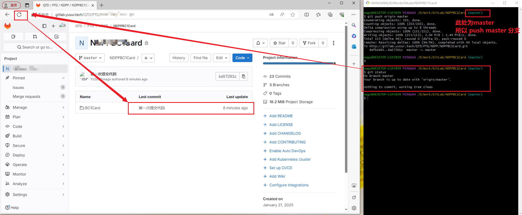Open the project actions vertical ellipsis
The height and width of the screenshot is (215, 522).
coord(334,43)
